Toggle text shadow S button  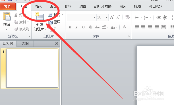[x=90, y=27]
